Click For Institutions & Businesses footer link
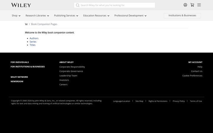213x133 pixels. (x=28, y=66)
